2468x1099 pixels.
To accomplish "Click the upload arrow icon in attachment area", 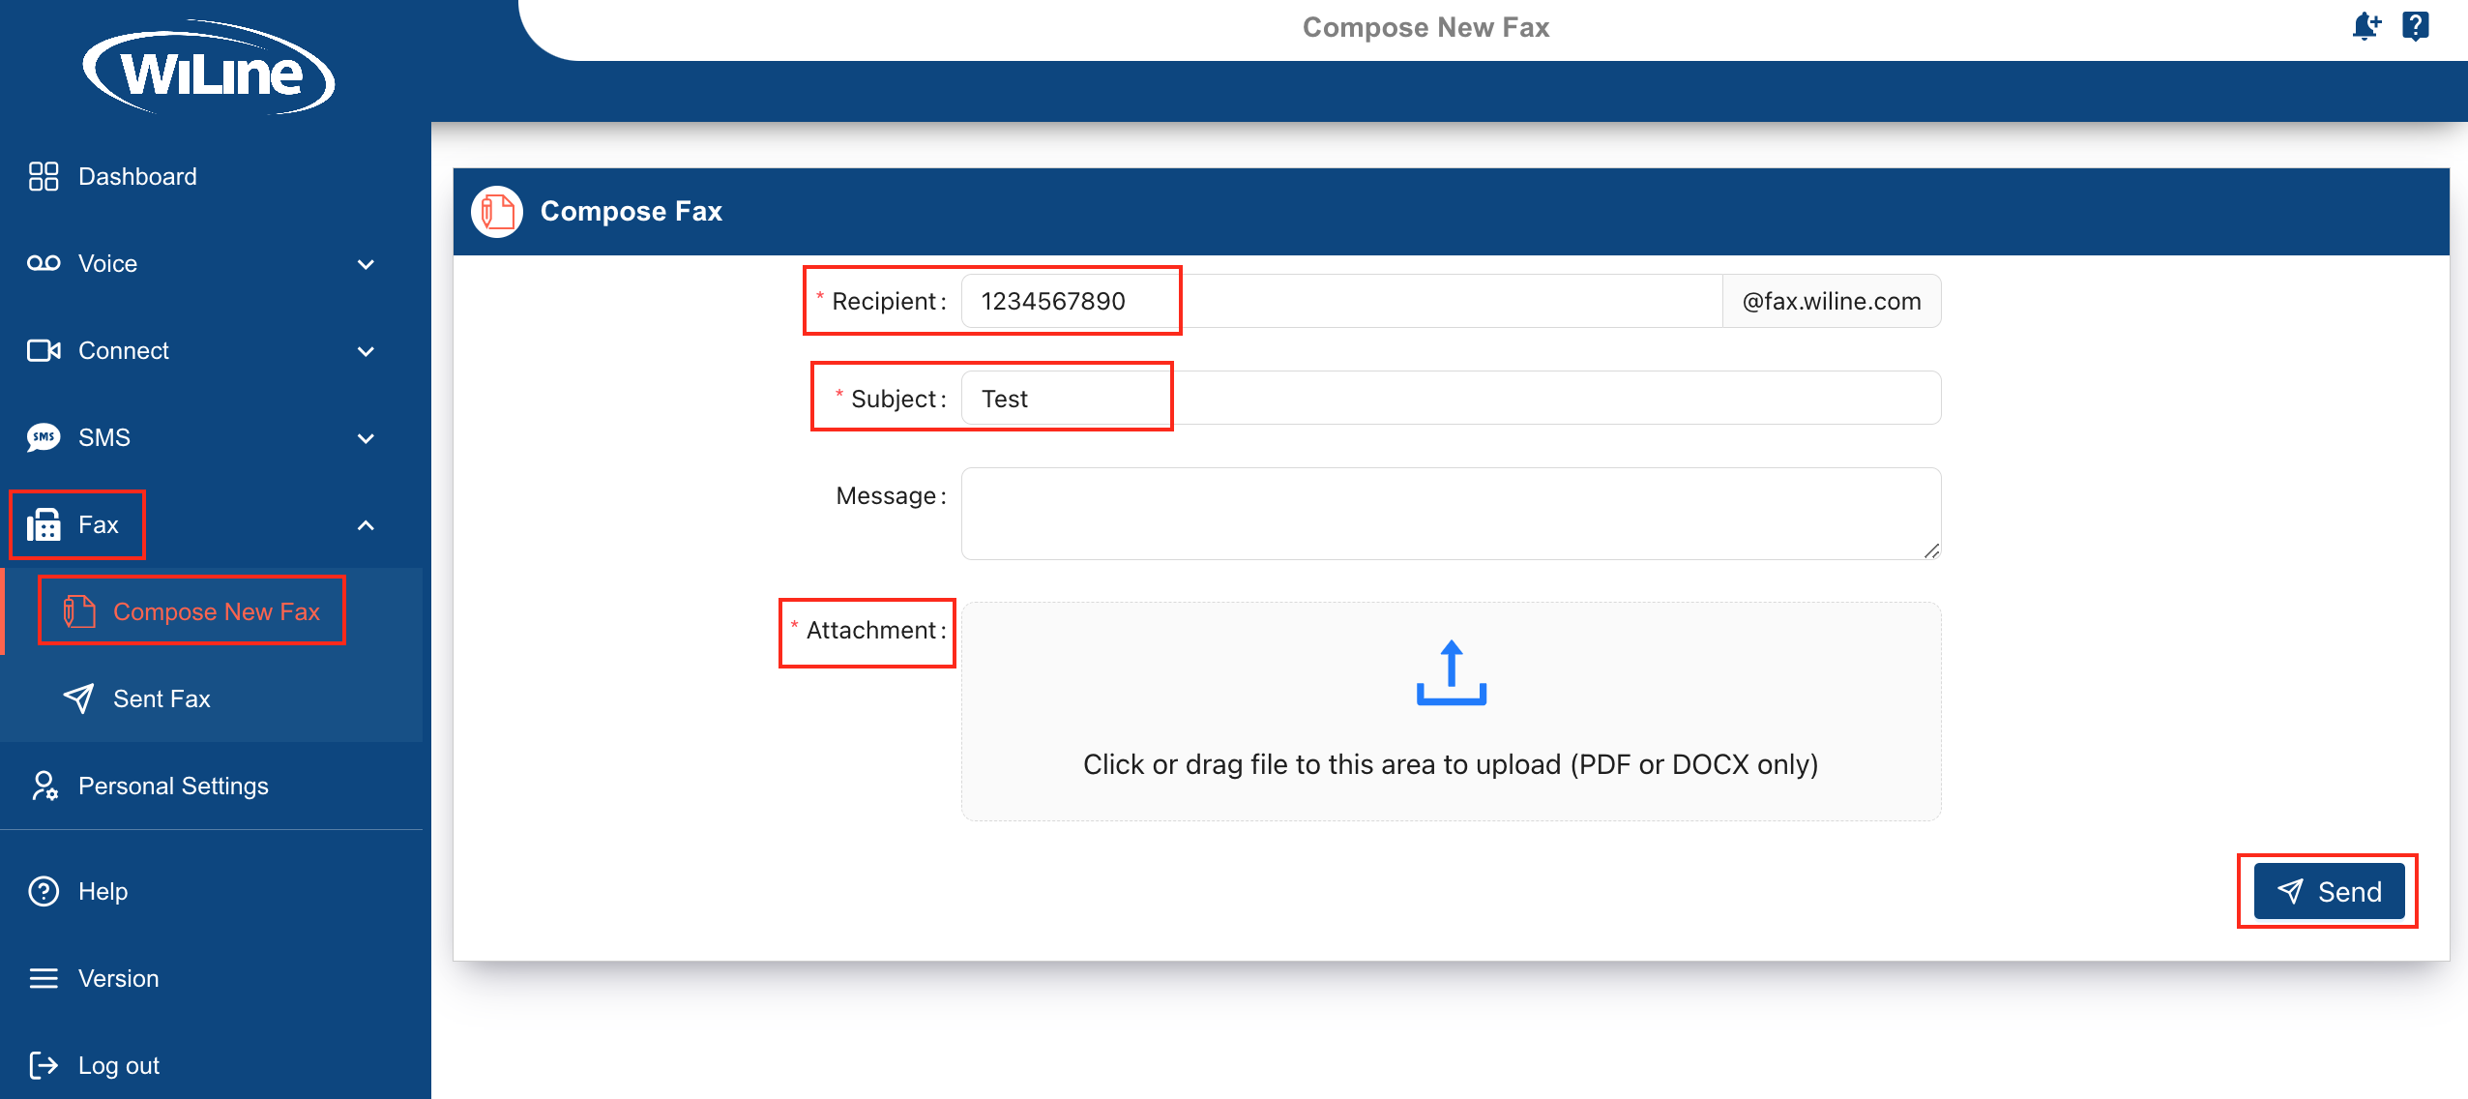I will point(1452,672).
